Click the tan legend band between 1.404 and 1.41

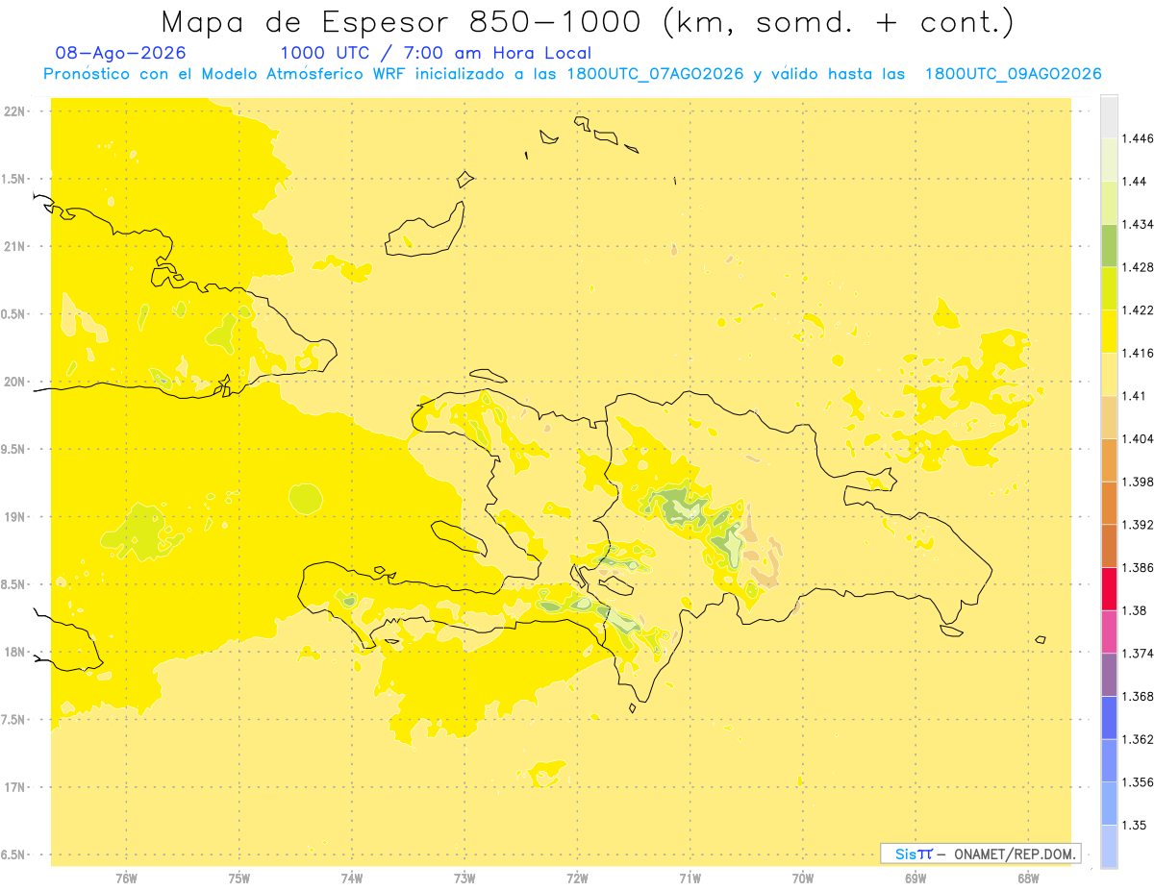tap(1109, 417)
